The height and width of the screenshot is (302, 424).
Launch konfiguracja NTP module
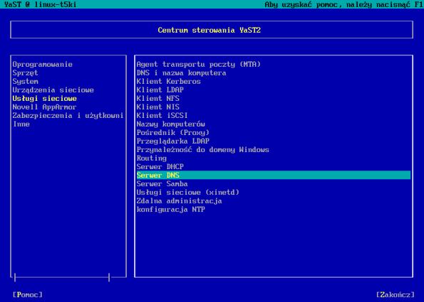(170, 210)
